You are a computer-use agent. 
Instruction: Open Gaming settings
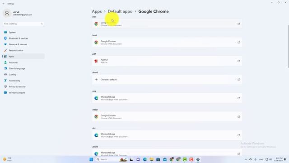[23, 75]
